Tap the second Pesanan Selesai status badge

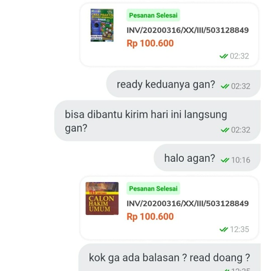pos(153,188)
